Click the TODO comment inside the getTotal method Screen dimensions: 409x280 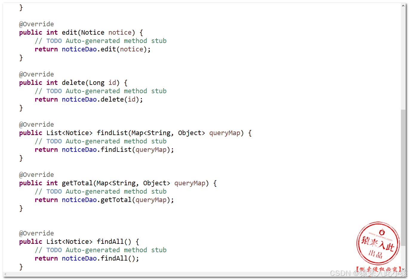tap(101, 191)
